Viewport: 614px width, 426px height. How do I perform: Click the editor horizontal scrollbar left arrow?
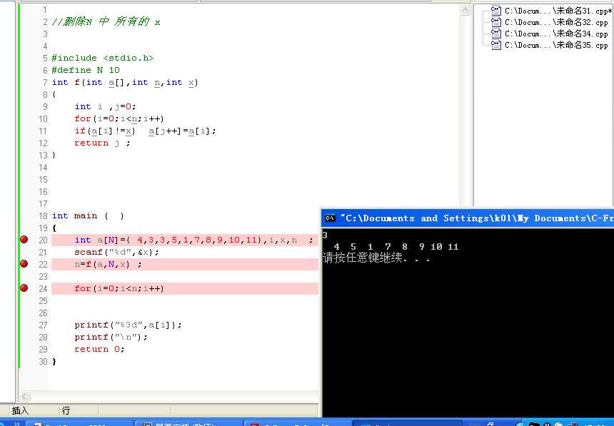pyautogui.click(x=24, y=396)
